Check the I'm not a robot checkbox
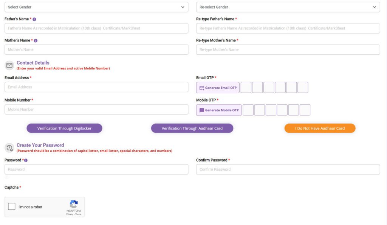387x225 pixels. (12, 207)
